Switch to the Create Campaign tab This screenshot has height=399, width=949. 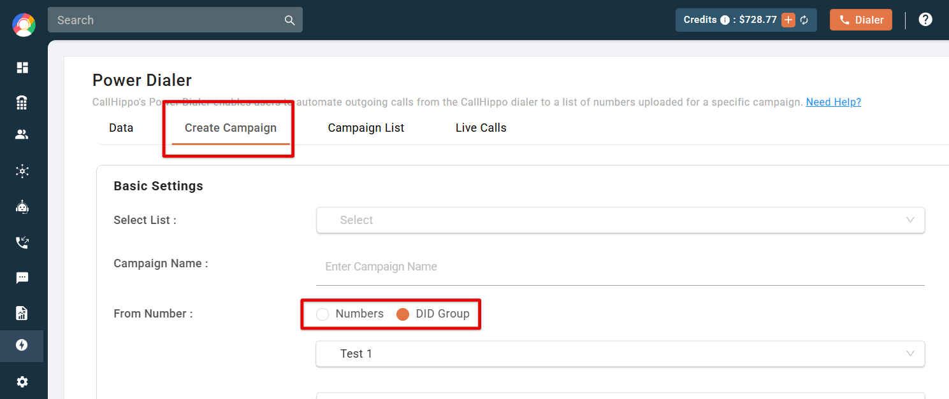click(231, 128)
